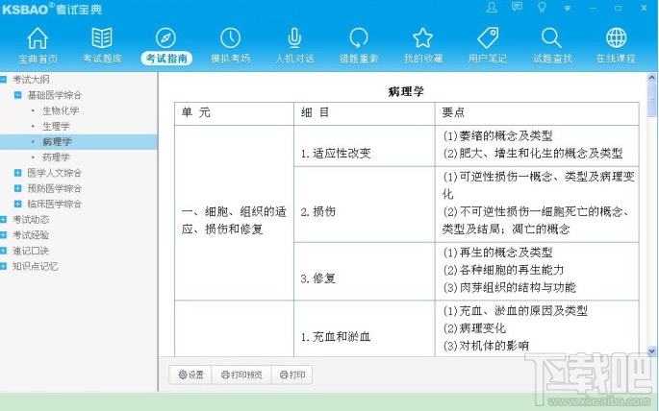Click text (2)肥大、增生和化生的概念及类型
The width and height of the screenshot is (659, 411).
click(533, 153)
